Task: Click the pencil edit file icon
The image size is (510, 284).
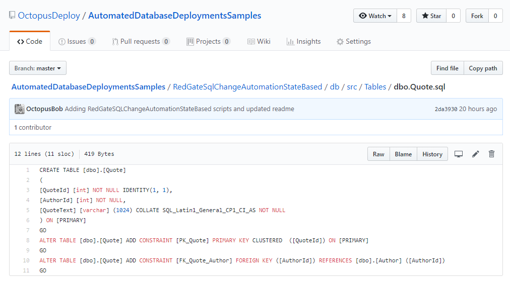Action: (475, 154)
